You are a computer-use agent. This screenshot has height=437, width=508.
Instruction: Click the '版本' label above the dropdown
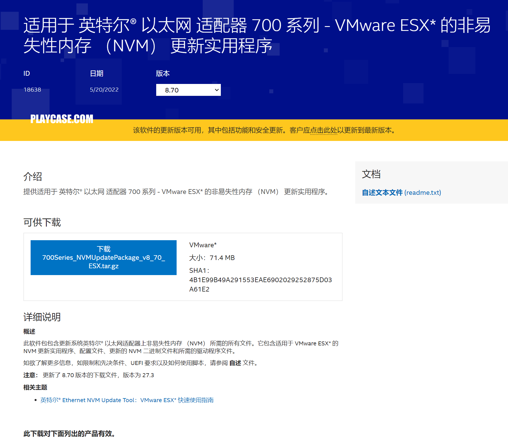point(163,73)
